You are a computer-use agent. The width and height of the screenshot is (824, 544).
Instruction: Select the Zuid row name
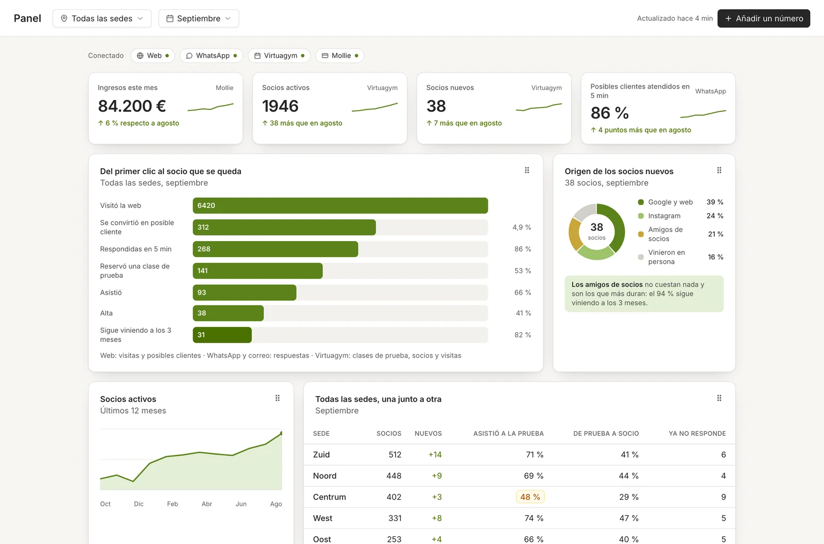(321, 455)
